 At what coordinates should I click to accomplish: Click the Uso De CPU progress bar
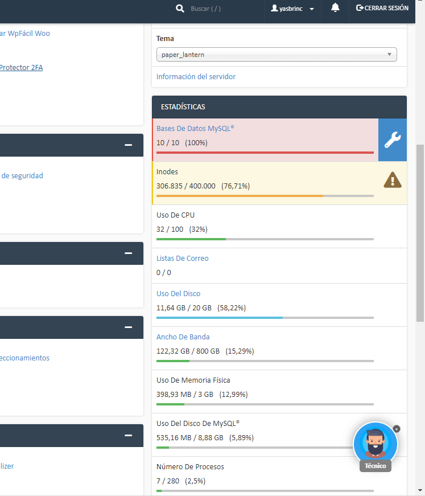click(265, 239)
